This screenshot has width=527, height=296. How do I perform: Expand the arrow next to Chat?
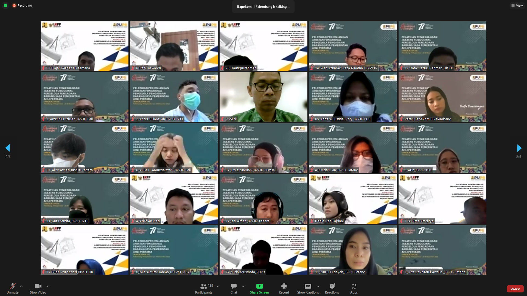point(243,286)
